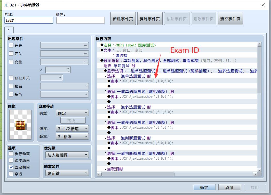Enable the 独立开关 condition checkbox
The image size is (271, 195).
coord(11,78)
